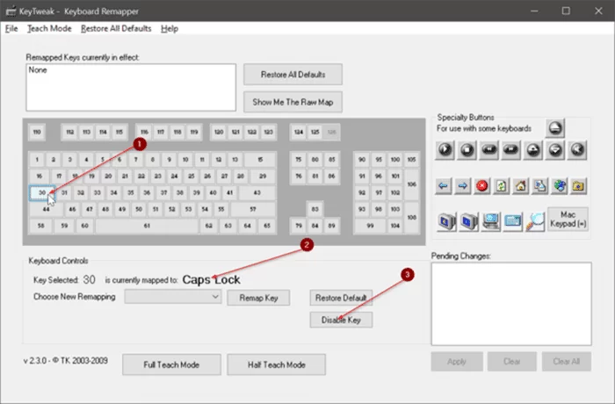Select the Next Track specialty button

(x=510, y=150)
